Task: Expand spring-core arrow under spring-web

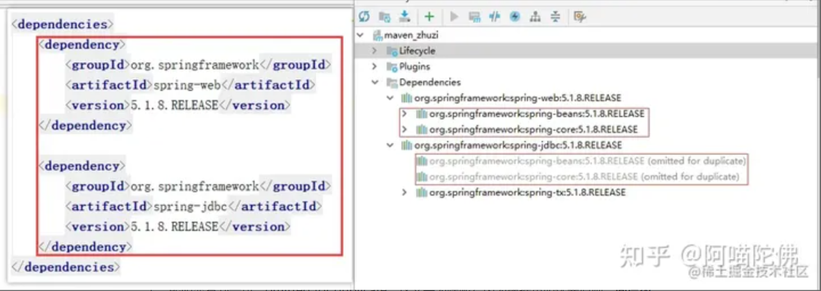Action: 405,130
